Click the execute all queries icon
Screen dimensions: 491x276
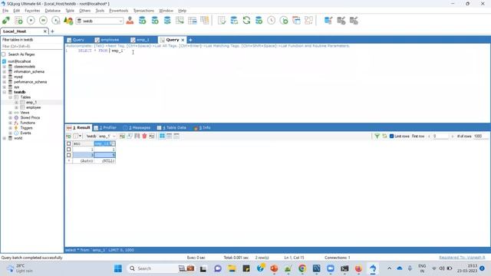[43, 21]
